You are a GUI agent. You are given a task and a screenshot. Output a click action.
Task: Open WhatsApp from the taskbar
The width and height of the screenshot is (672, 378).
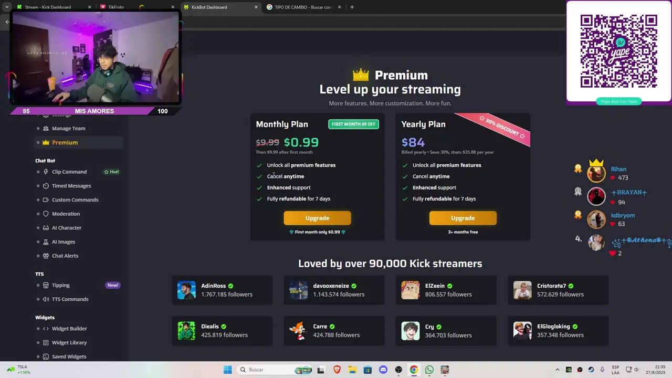(429, 370)
